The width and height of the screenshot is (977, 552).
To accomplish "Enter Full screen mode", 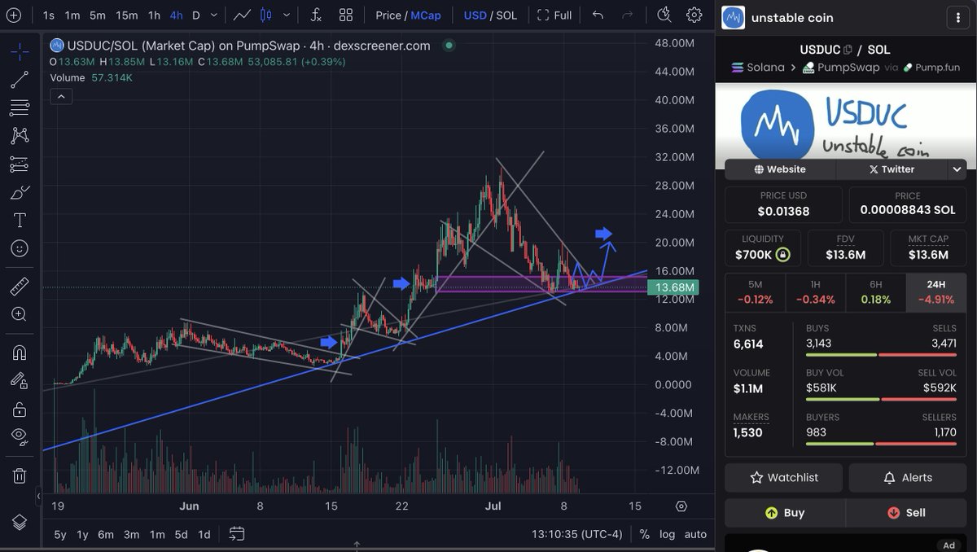I will tap(554, 15).
